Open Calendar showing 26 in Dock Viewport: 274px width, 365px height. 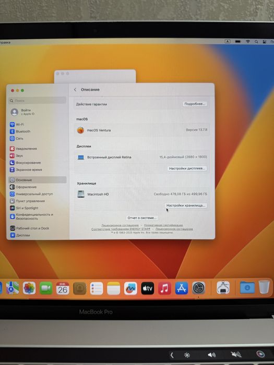[x=63, y=288]
